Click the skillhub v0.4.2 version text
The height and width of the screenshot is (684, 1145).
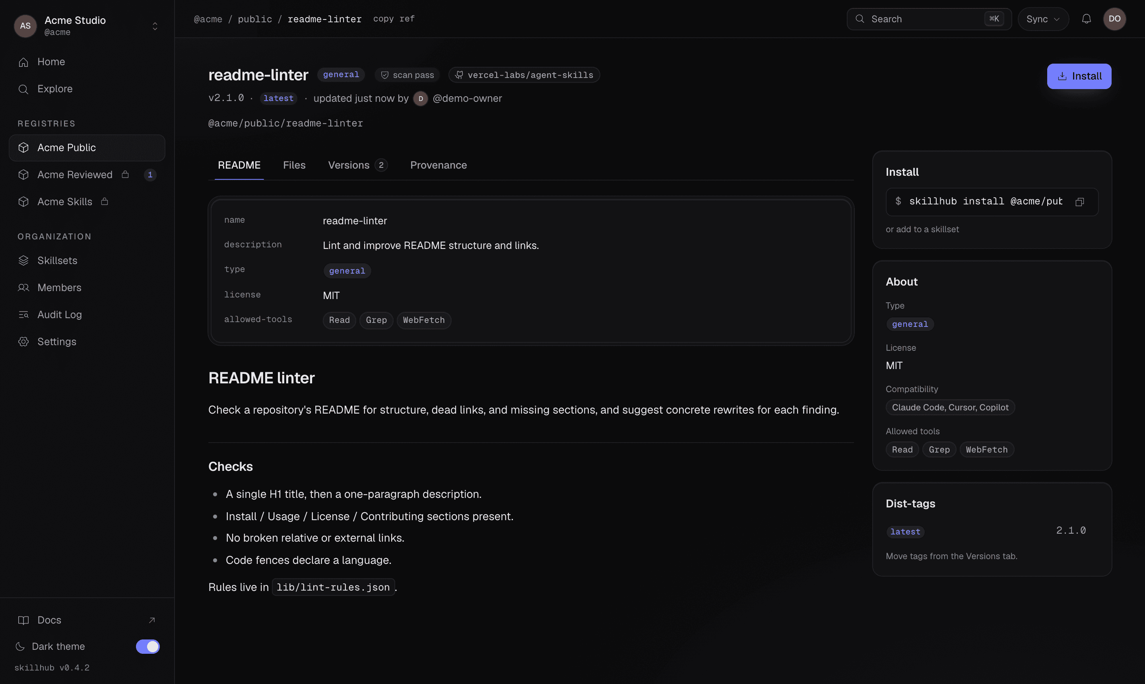coord(52,668)
